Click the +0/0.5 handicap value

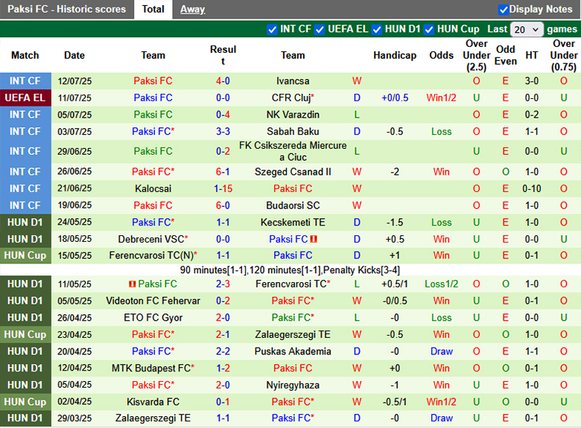395,98
